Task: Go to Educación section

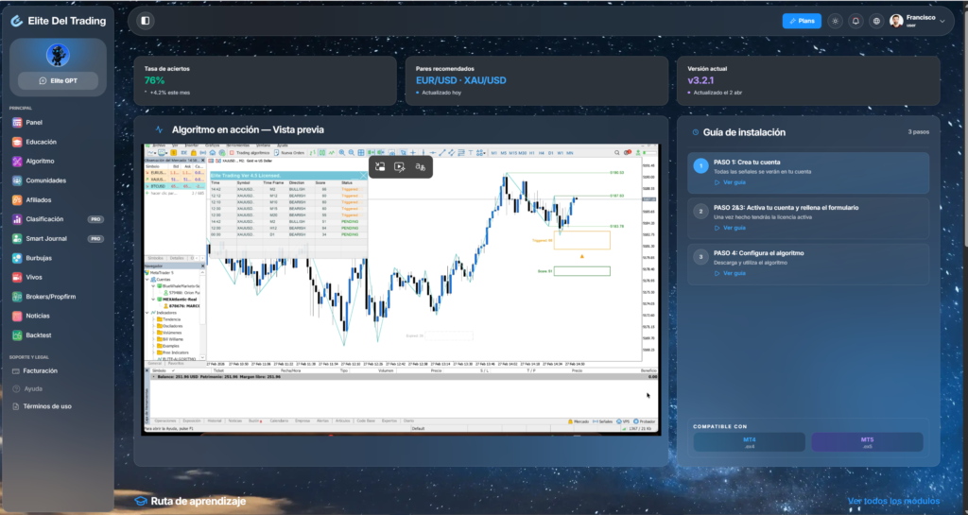Action: (57, 142)
